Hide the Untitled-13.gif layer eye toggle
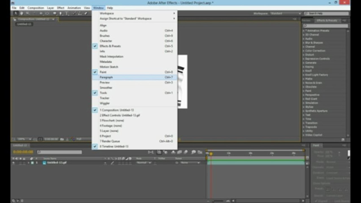Viewport: 361px width, 203px height. (13, 163)
